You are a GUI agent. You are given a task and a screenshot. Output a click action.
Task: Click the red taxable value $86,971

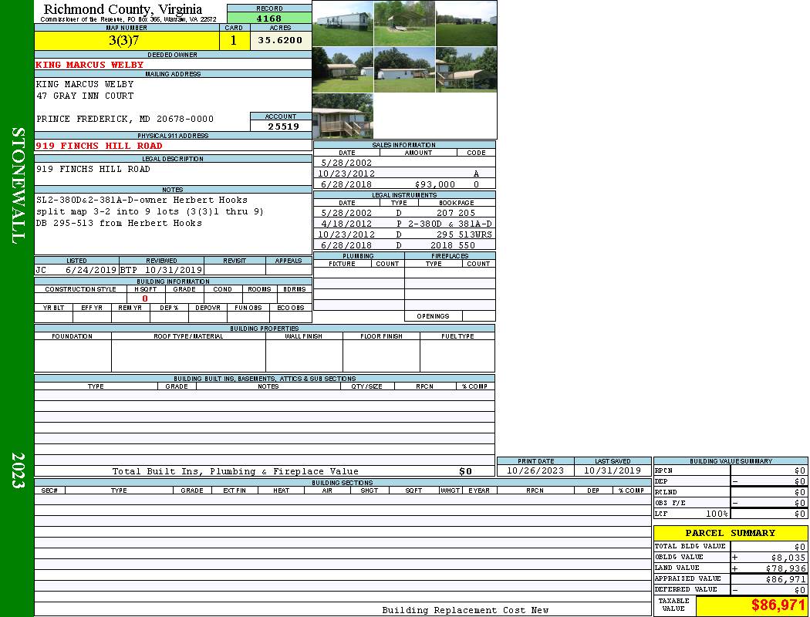point(778,605)
